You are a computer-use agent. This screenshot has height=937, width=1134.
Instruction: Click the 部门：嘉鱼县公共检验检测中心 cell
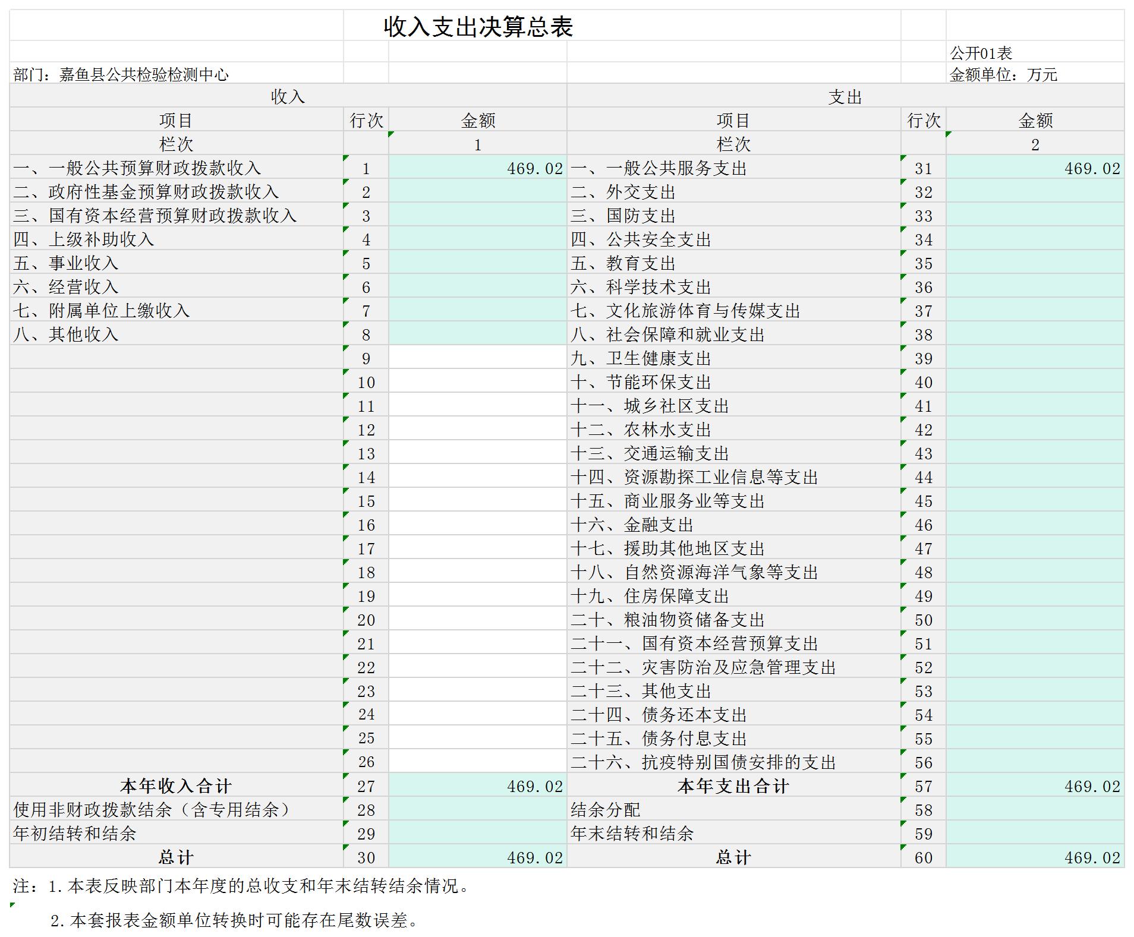coord(121,74)
